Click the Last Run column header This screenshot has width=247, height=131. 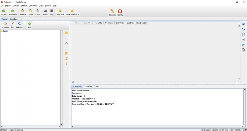pyautogui.click(x=131, y=23)
